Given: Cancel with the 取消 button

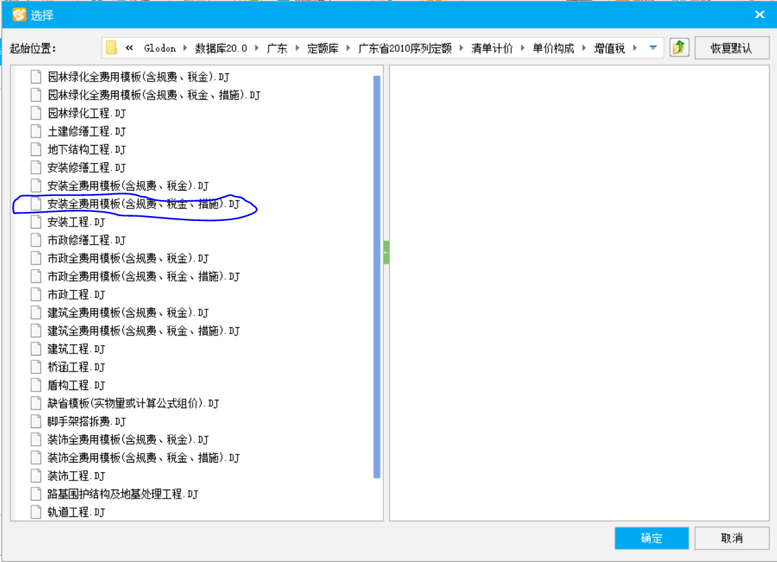Looking at the screenshot, I should pos(731,539).
